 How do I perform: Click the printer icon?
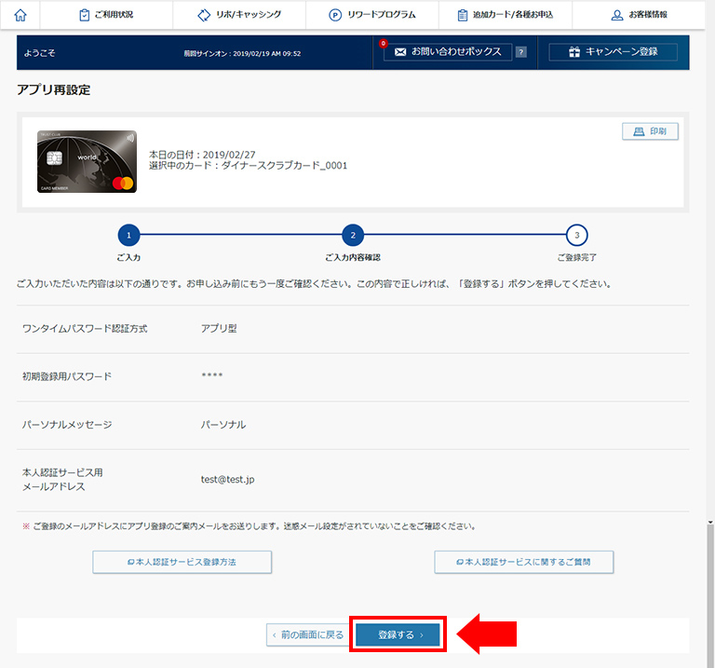click(x=639, y=131)
